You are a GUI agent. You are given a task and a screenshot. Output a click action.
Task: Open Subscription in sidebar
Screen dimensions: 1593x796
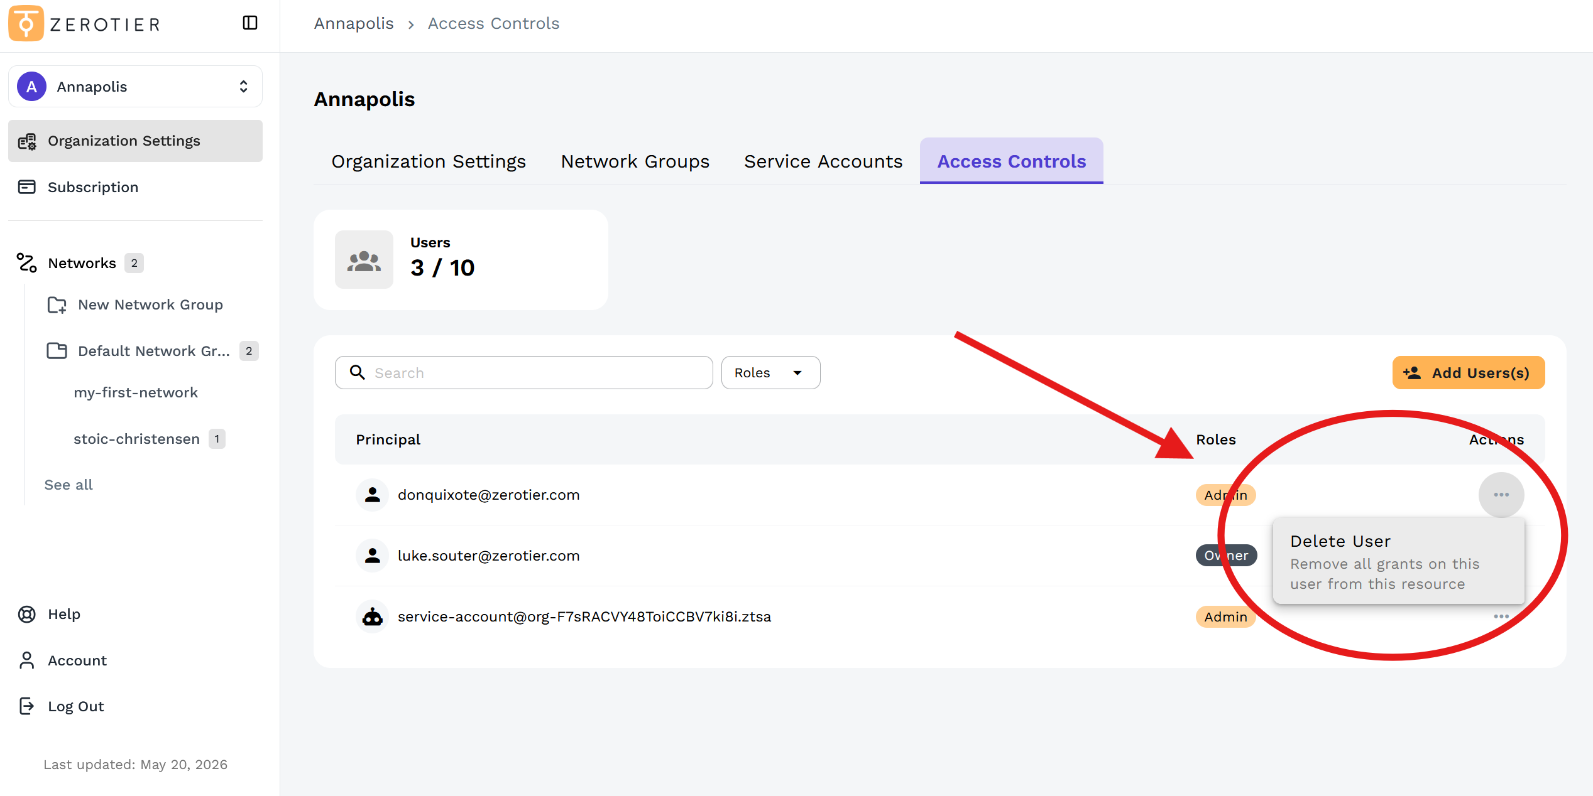(x=135, y=187)
